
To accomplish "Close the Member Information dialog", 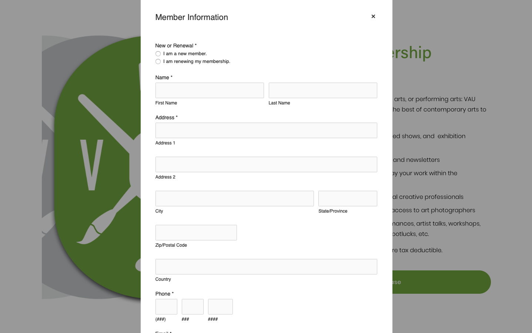I will pyautogui.click(x=373, y=16).
